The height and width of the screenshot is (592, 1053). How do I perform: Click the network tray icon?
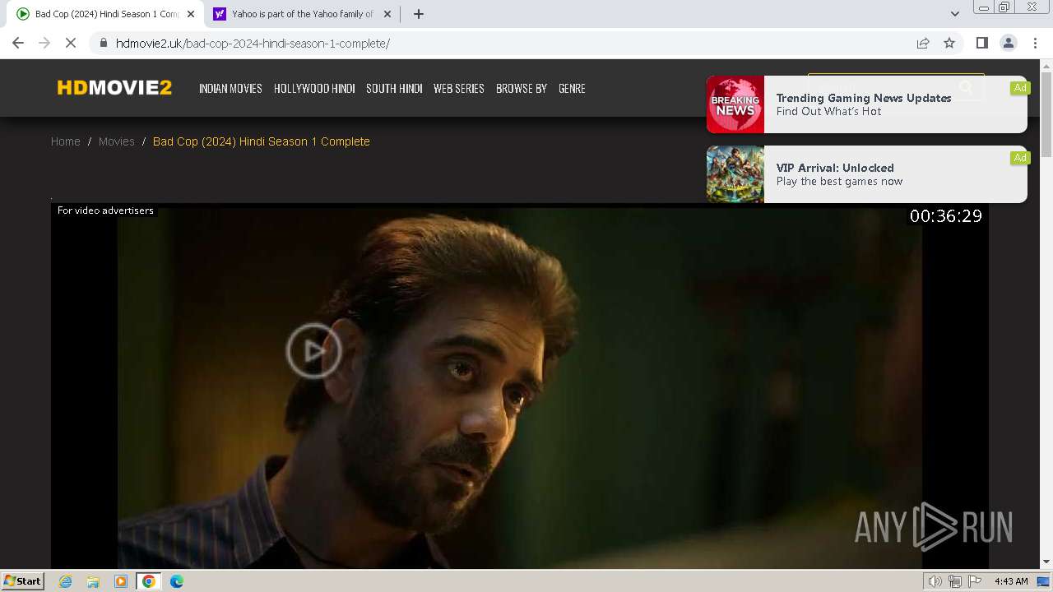[955, 581]
